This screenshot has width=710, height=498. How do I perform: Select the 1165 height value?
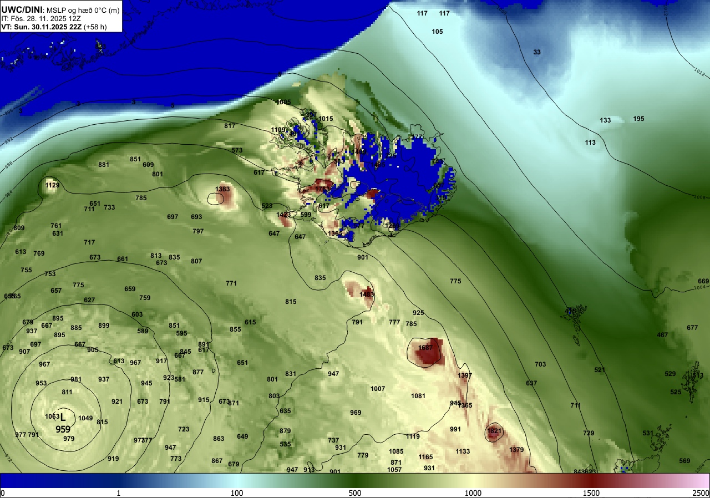pyautogui.click(x=425, y=457)
